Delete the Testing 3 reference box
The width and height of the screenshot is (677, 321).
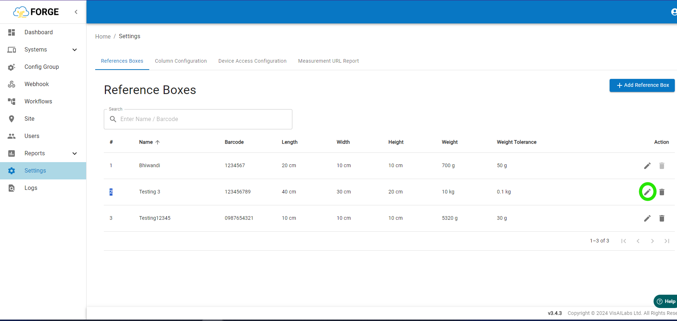point(662,192)
